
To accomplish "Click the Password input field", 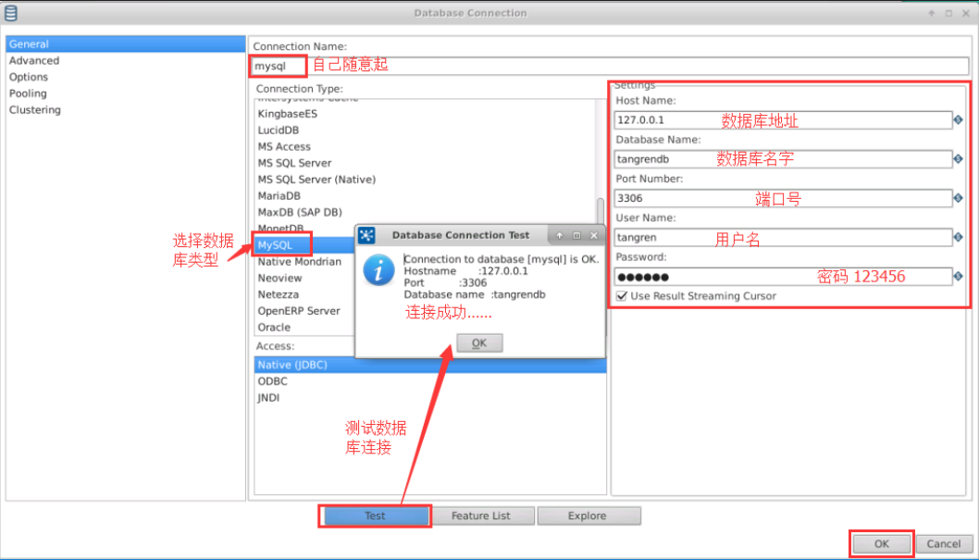I will pos(783,277).
